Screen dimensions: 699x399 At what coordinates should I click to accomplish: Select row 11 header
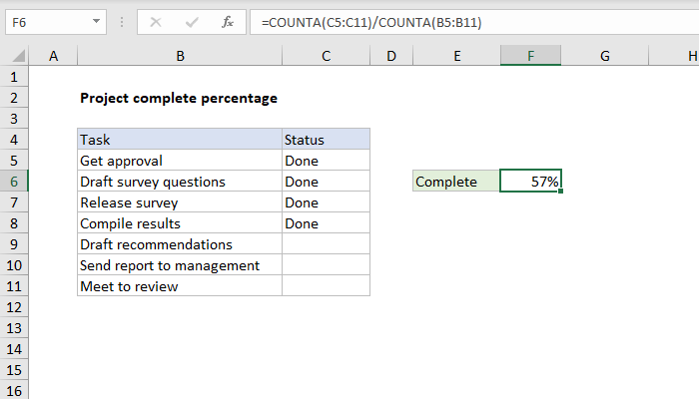(15, 286)
